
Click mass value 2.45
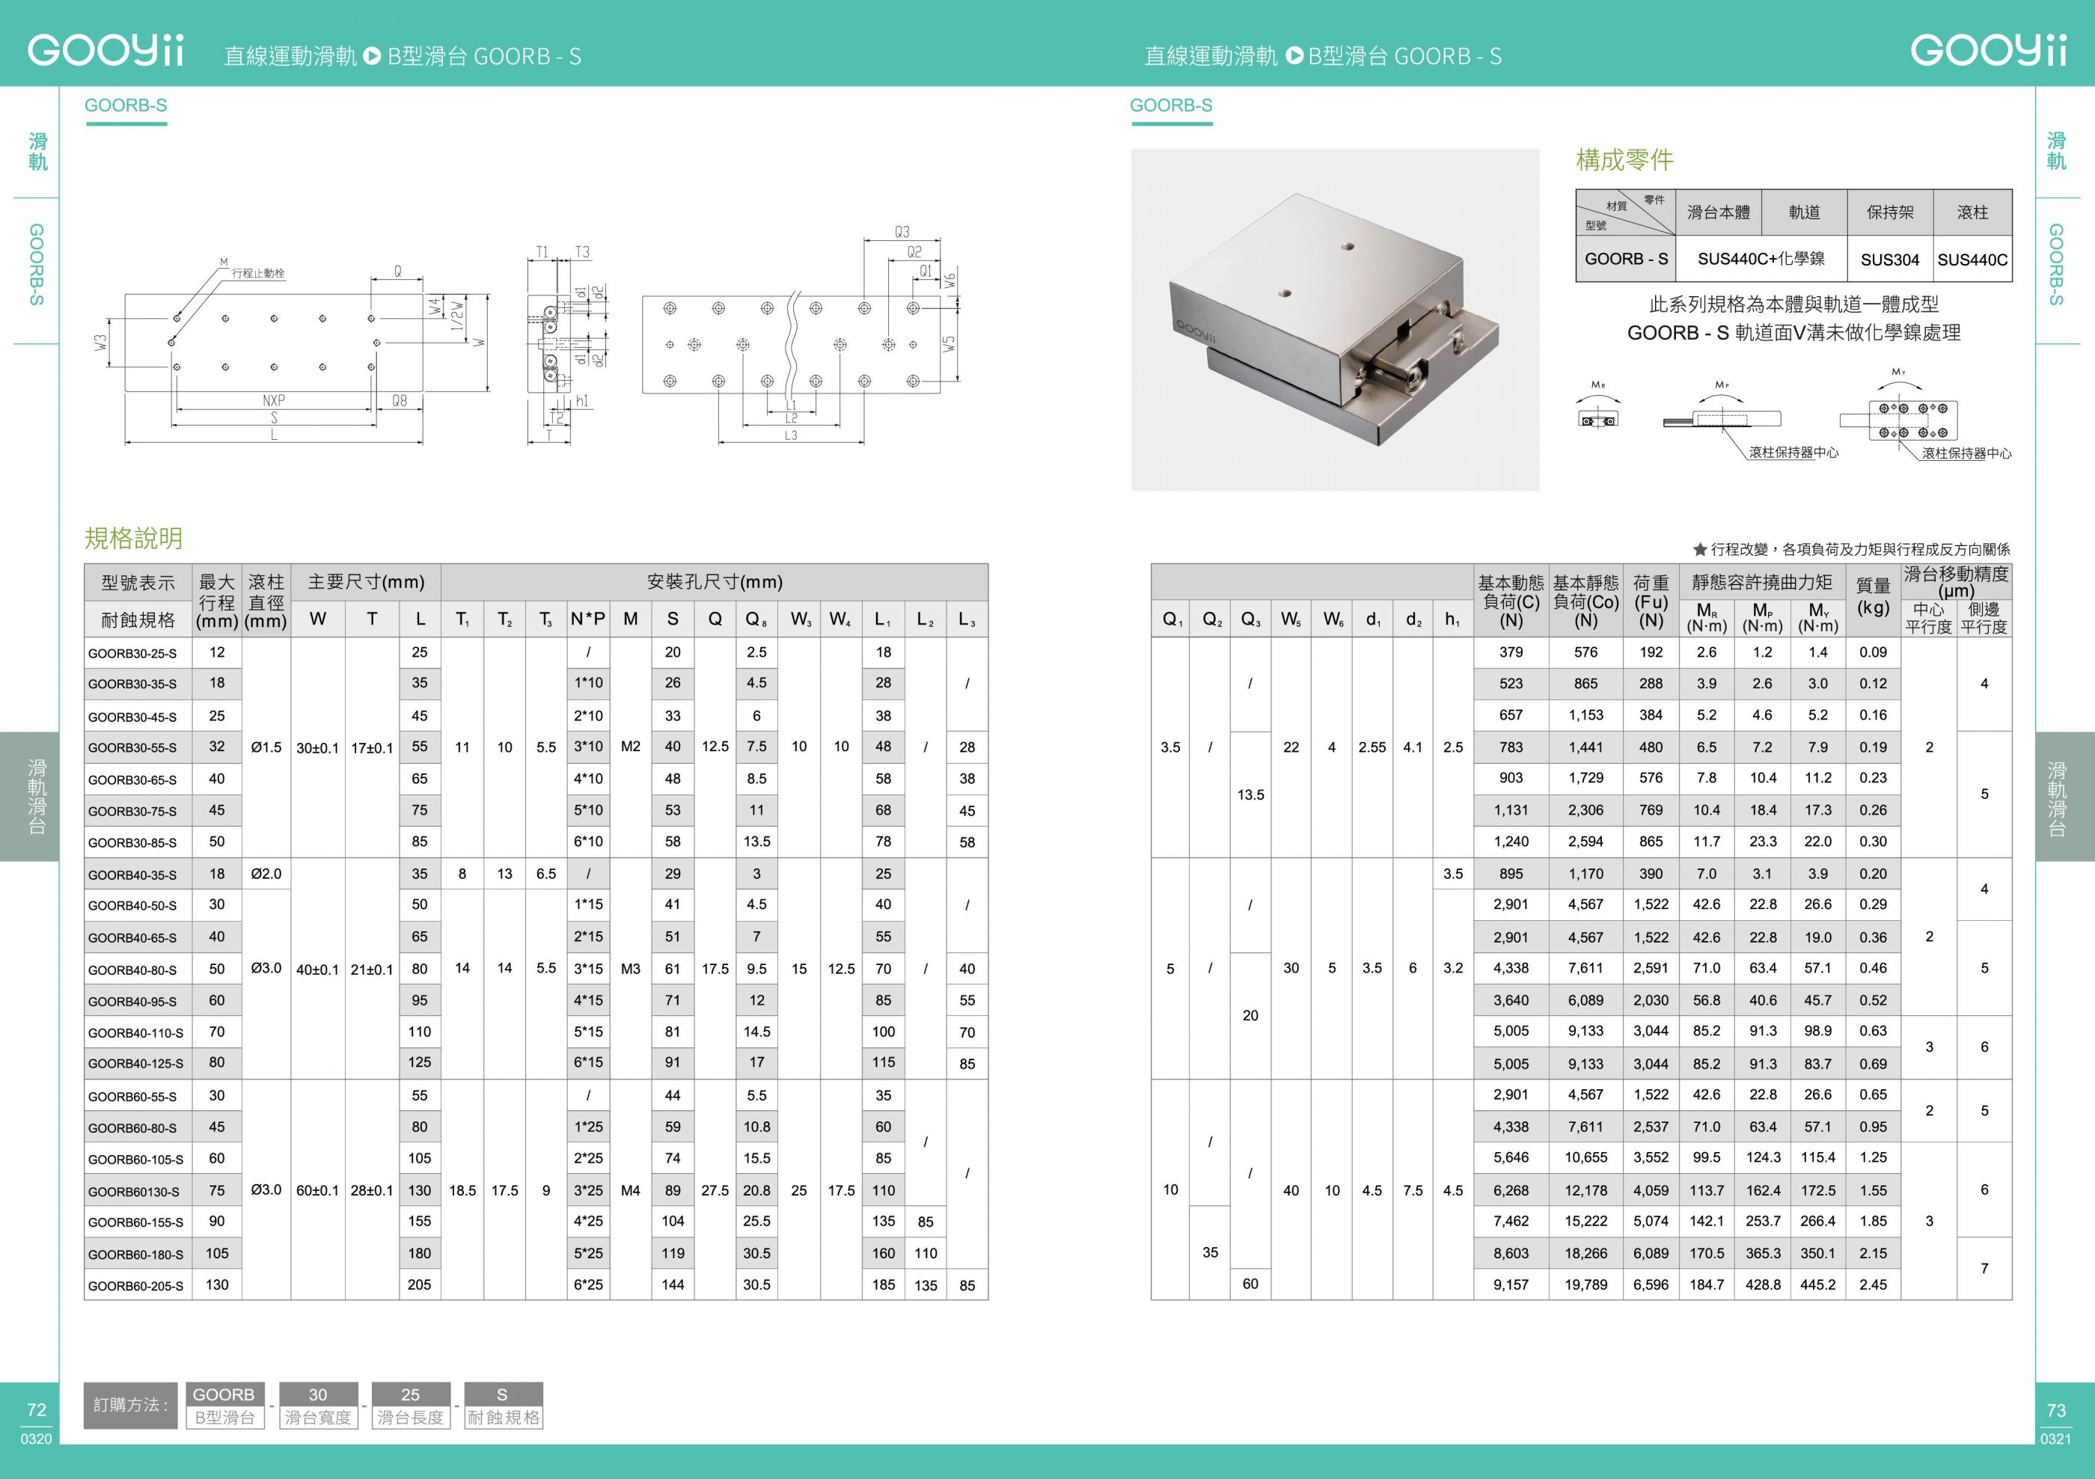(x=1874, y=1284)
